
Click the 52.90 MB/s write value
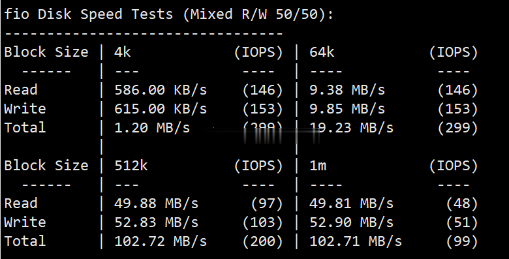click(352, 222)
